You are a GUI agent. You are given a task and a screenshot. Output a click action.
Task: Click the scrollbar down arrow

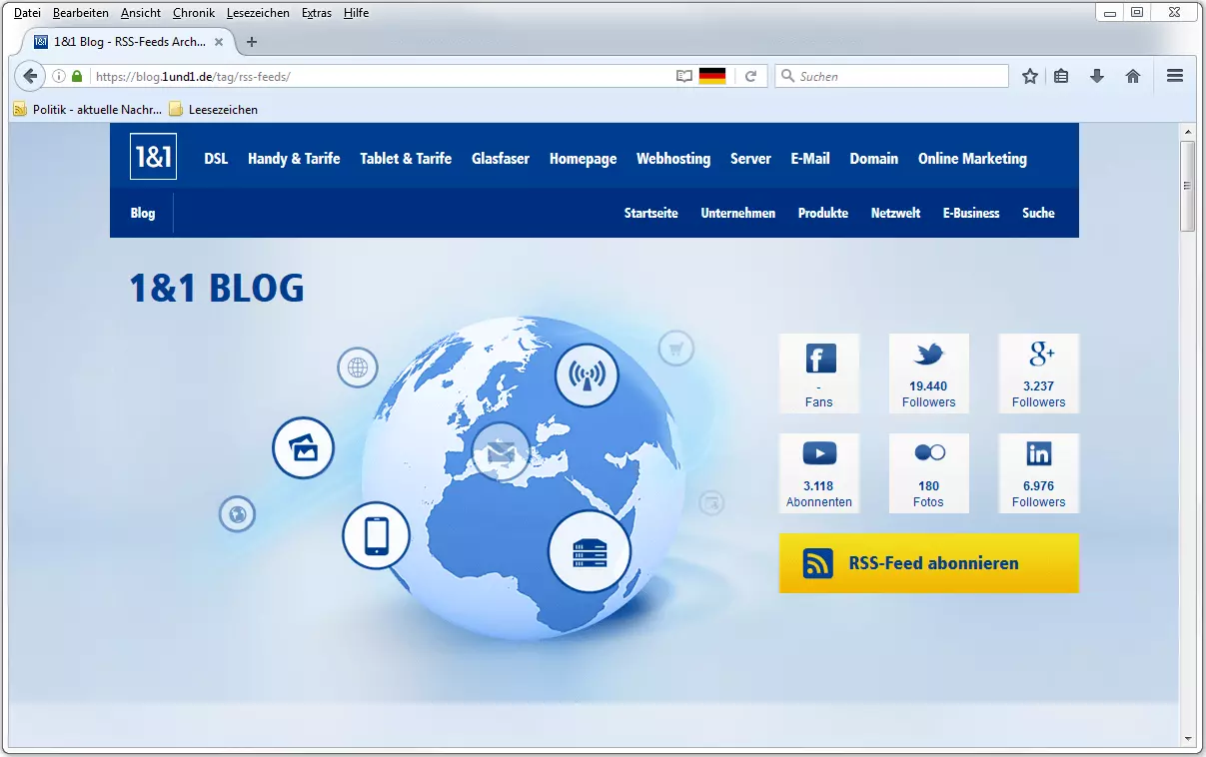[1188, 738]
